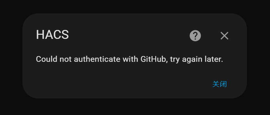Open the HACS help question mark icon
The height and width of the screenshot is (115, 270).
(195, 36)
